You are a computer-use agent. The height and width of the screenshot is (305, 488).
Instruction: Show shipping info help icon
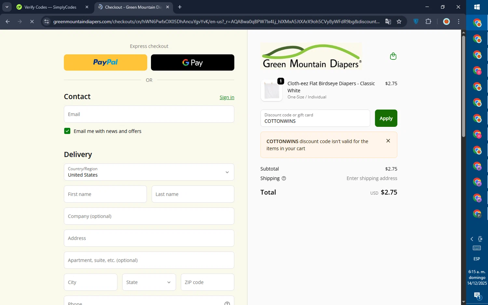(284, 179)
